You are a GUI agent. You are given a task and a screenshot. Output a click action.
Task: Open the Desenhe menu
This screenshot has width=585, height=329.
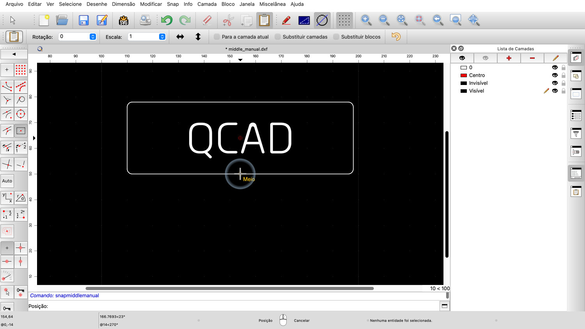97,4
